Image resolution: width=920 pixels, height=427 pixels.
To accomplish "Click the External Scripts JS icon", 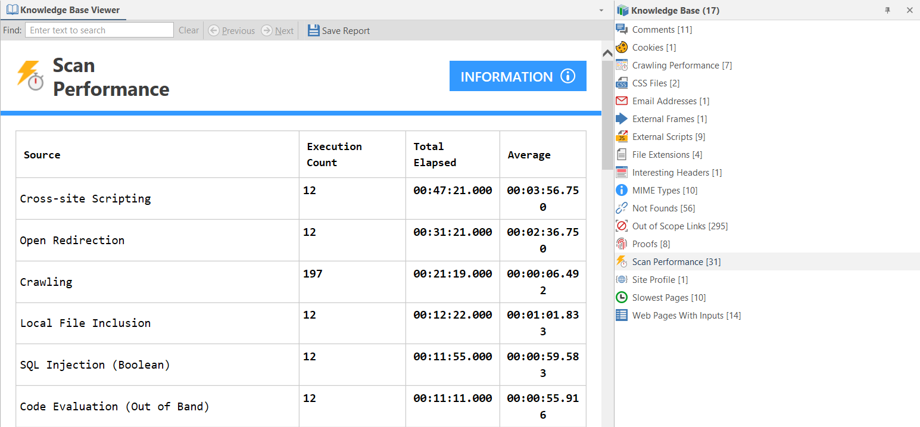I will click(621, 136).
